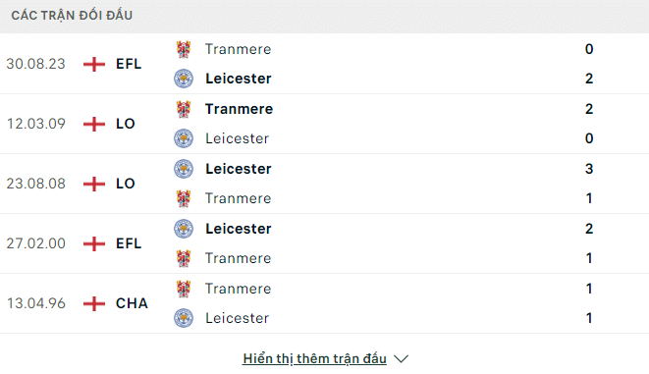This screenshot has width=649, height=374.
Task: Click Leicester crest in 13.04.96 match
Action: 184,318
